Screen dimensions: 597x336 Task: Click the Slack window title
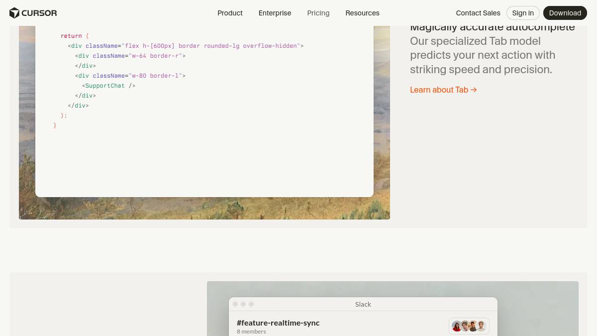tap(363, 304)
